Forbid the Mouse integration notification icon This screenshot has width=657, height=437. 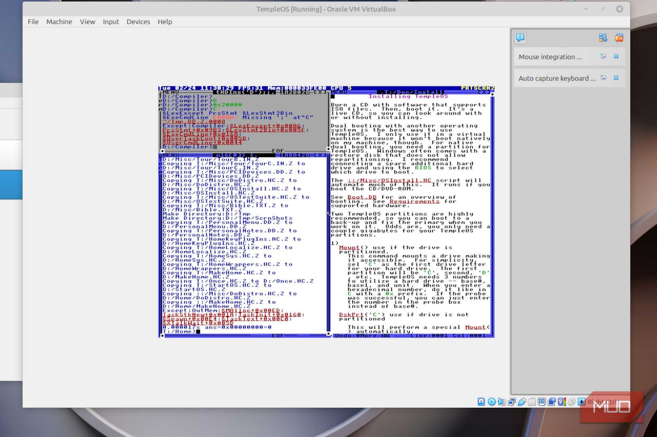pos(603,56)
